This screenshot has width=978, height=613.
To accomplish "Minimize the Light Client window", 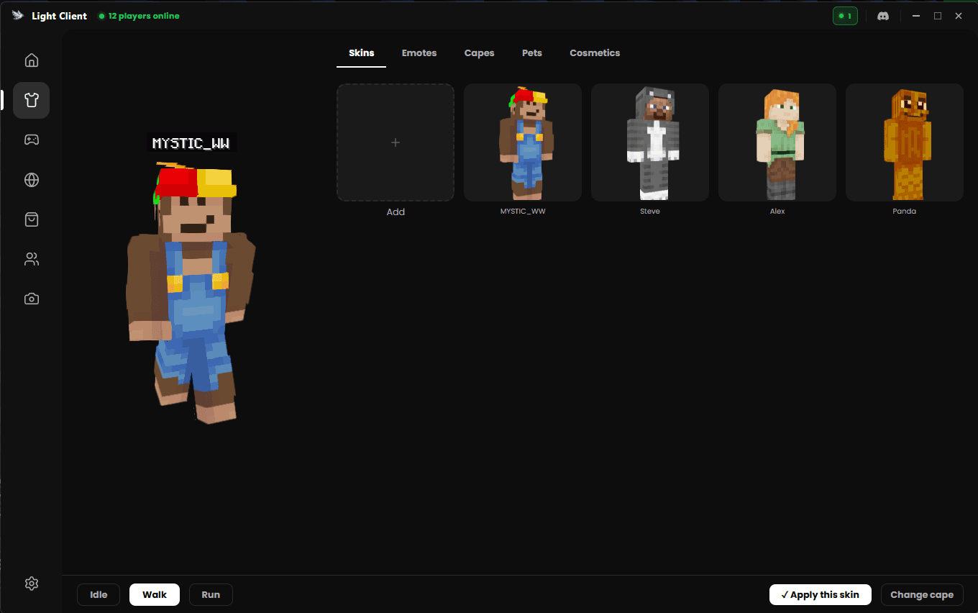I will click(x=917, y=16).
